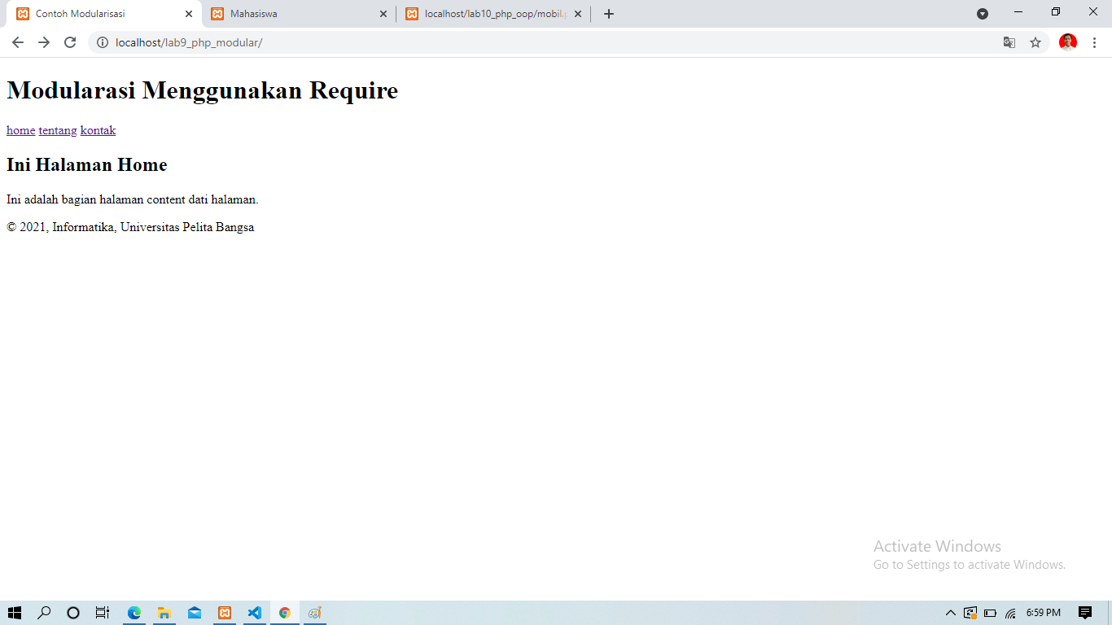
Task: Close the lab10_php_oop mobil tab
Action: pos(578,14)
